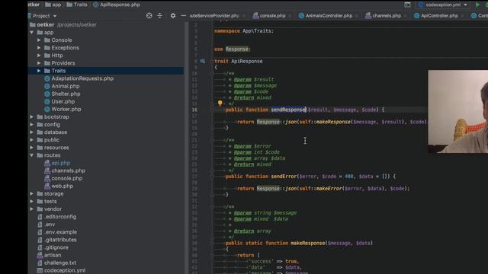This screenshot has width=488, height=274.
Task: Expand the database folder
Action: click(32, 132)
